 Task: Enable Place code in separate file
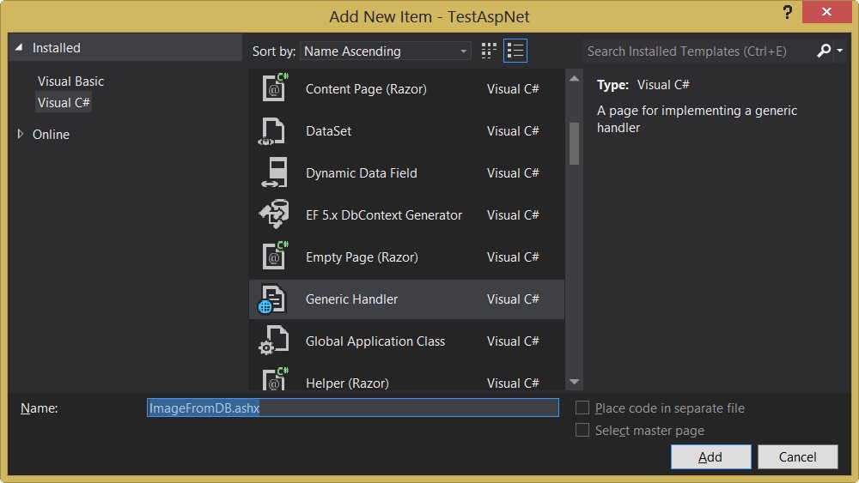pyautogui.click(x=582, y=408)
